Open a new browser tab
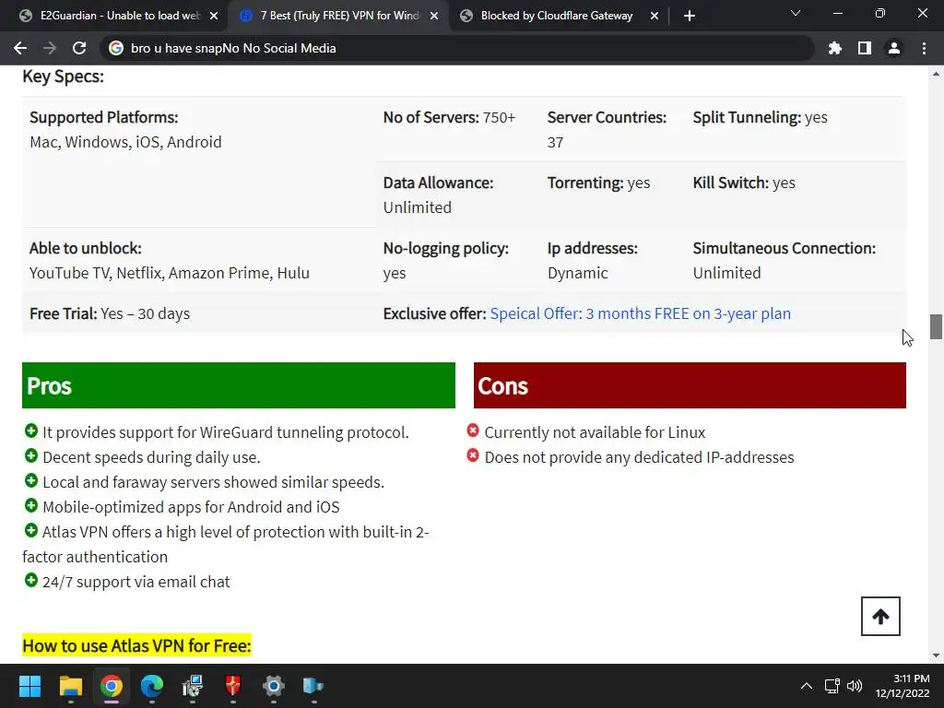 (x=690, y=16)
